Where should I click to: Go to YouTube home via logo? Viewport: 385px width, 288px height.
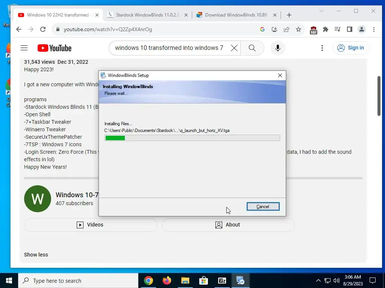[55, 48]
